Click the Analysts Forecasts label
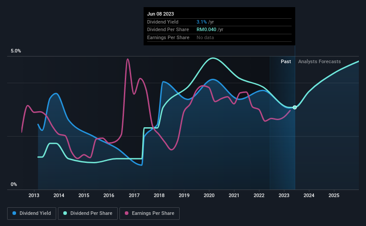Viewport: 366px width, 226px height. [x=319, y=61]
